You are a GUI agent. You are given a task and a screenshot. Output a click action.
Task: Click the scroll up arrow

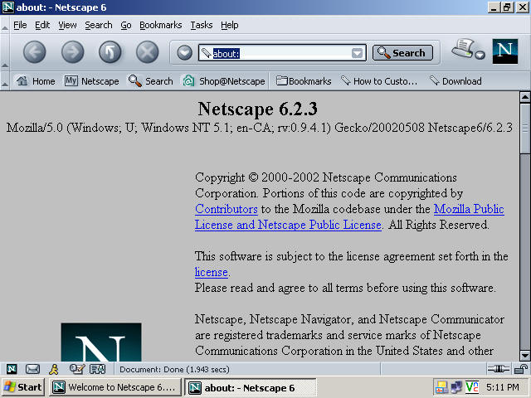(524, 97)
